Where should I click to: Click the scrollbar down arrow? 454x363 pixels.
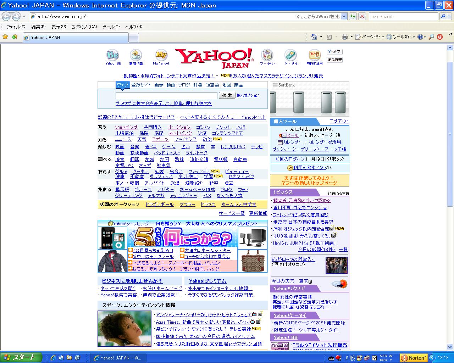click(450, 347)
